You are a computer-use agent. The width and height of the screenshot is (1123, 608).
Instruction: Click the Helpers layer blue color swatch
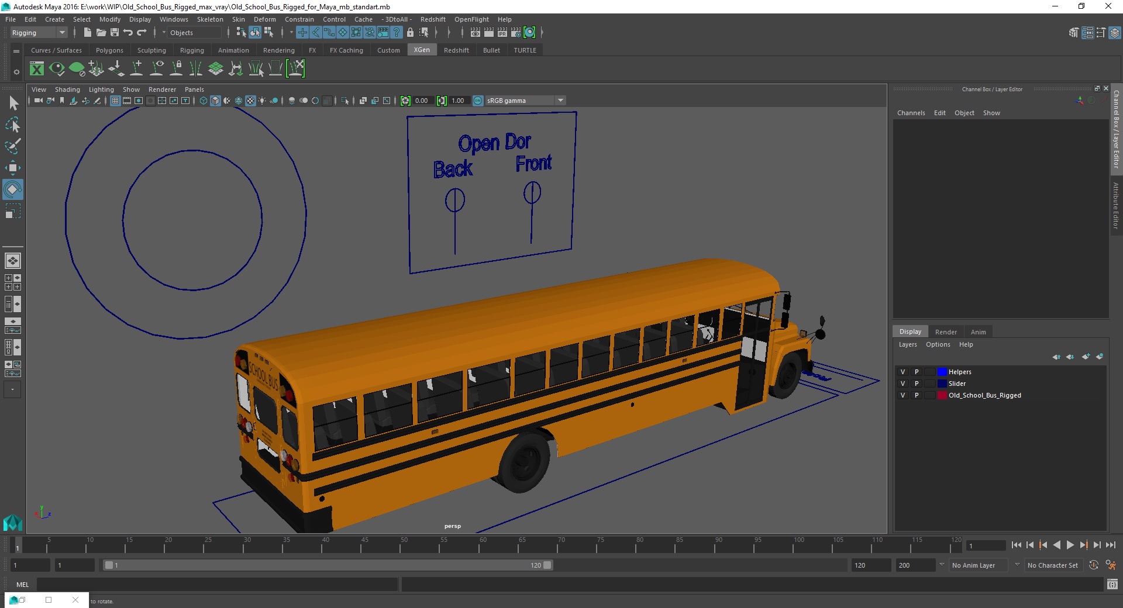coord(942,372)
